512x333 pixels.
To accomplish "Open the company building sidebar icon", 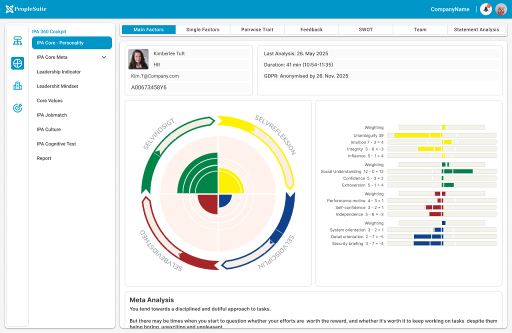I will point(17,85).
